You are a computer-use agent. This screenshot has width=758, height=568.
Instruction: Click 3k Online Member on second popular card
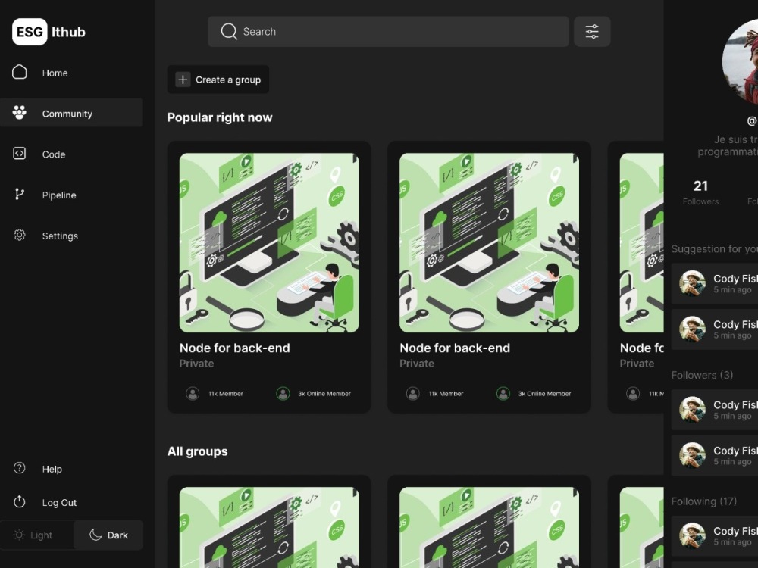click(545, 394)
